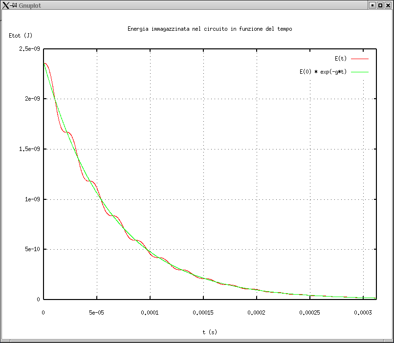
Task: Click the 1e-09 y-axis tick label
Action: pyautogui.click(x=32, y=199)
